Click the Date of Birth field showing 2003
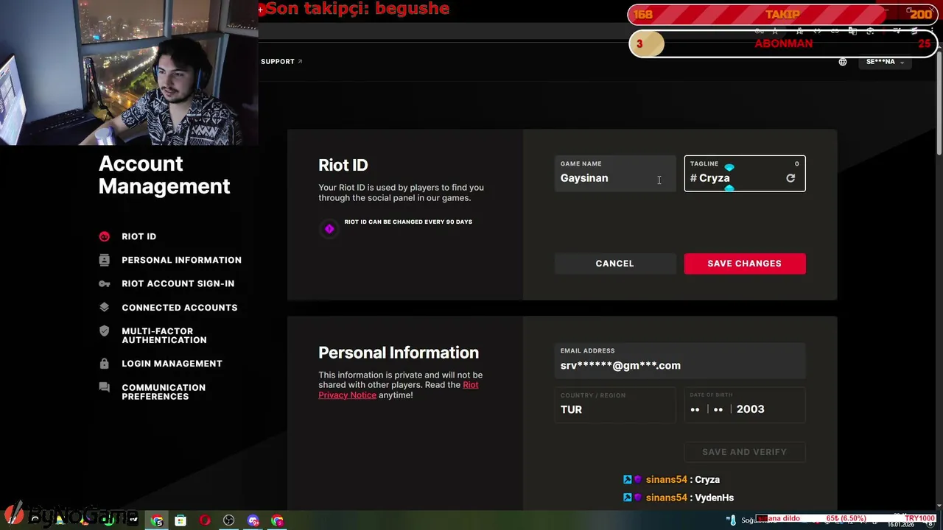Image resolution: width=943 pixels, height=530 pixels. point(745,405)
